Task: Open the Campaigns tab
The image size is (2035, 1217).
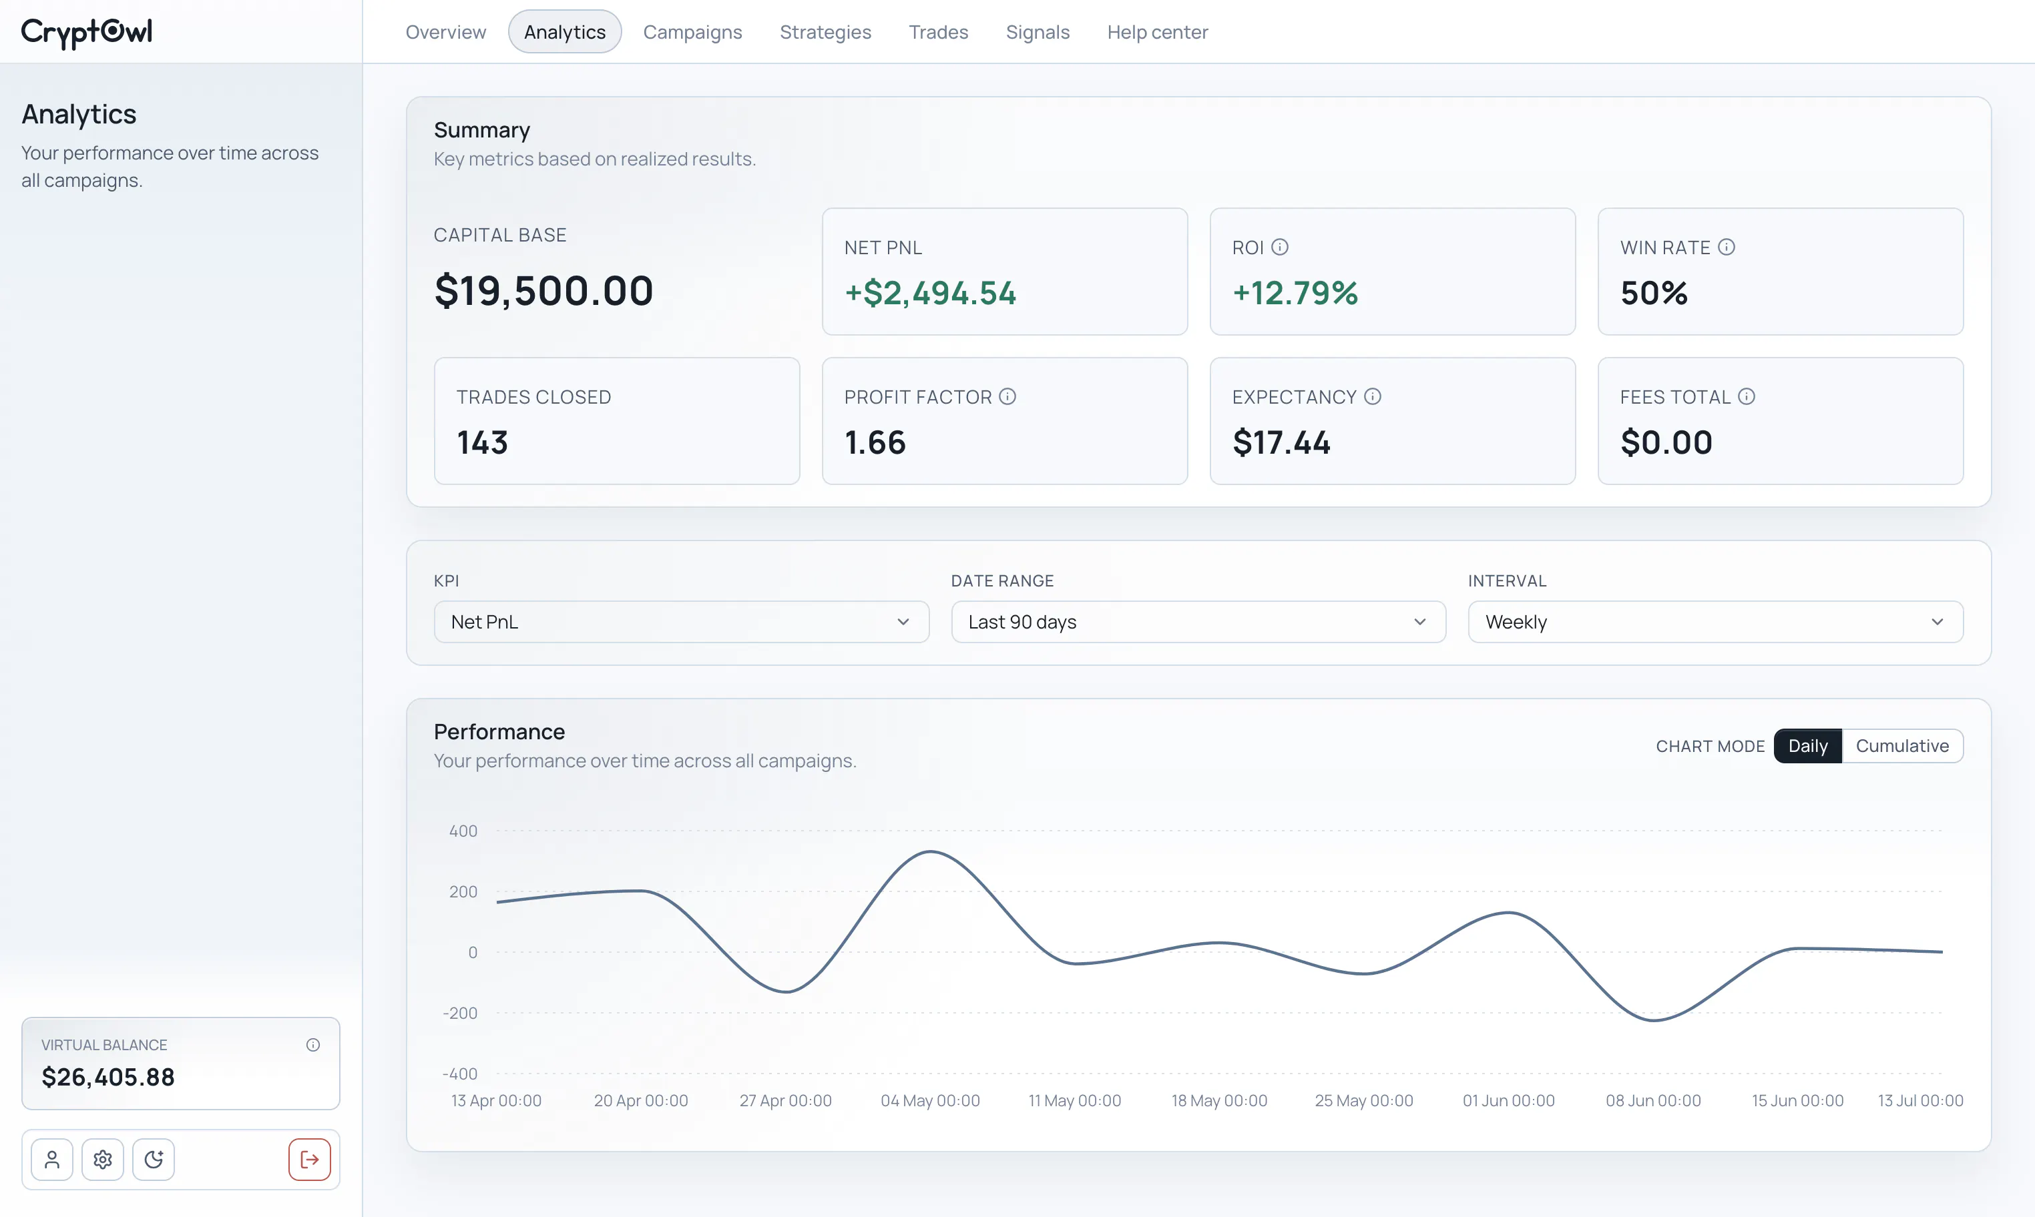Action: [692, 32]
